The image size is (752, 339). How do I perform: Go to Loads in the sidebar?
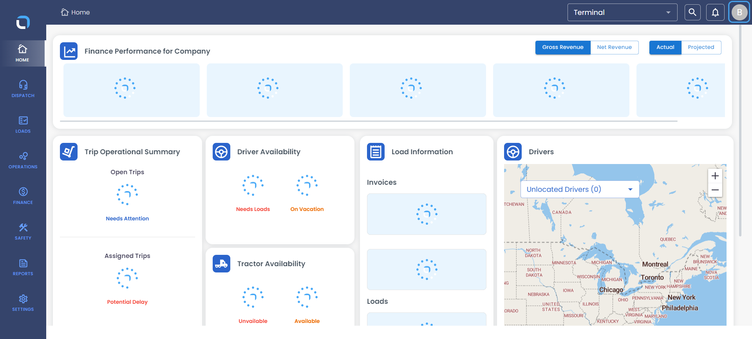(x=23, y=124)
